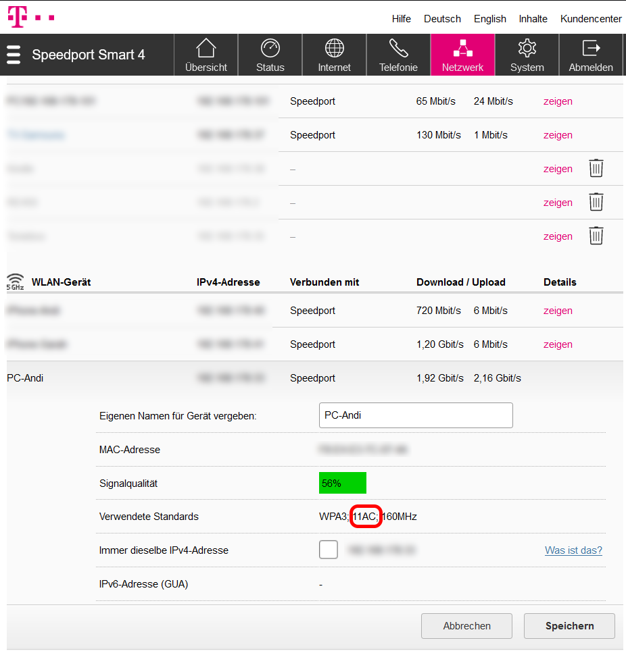Click the Speedport Smart 4 title
Image resolution: width=626 pixels, height=651 pixels.
tap(89, 55)
